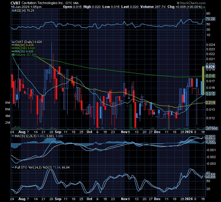Image resolution: width=221 pixels, height=202 pixels.
Task: Click the volume bars icon beside Volume 267,666
Action: 13,54
